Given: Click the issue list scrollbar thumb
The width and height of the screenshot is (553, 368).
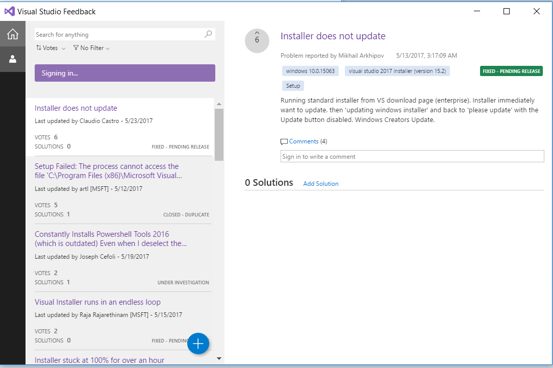Looking at the screenshot, I should pyautogui.click(x=219, y=134).
